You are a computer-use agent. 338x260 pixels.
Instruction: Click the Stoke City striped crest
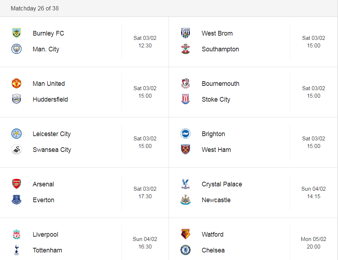pos(186,99)
